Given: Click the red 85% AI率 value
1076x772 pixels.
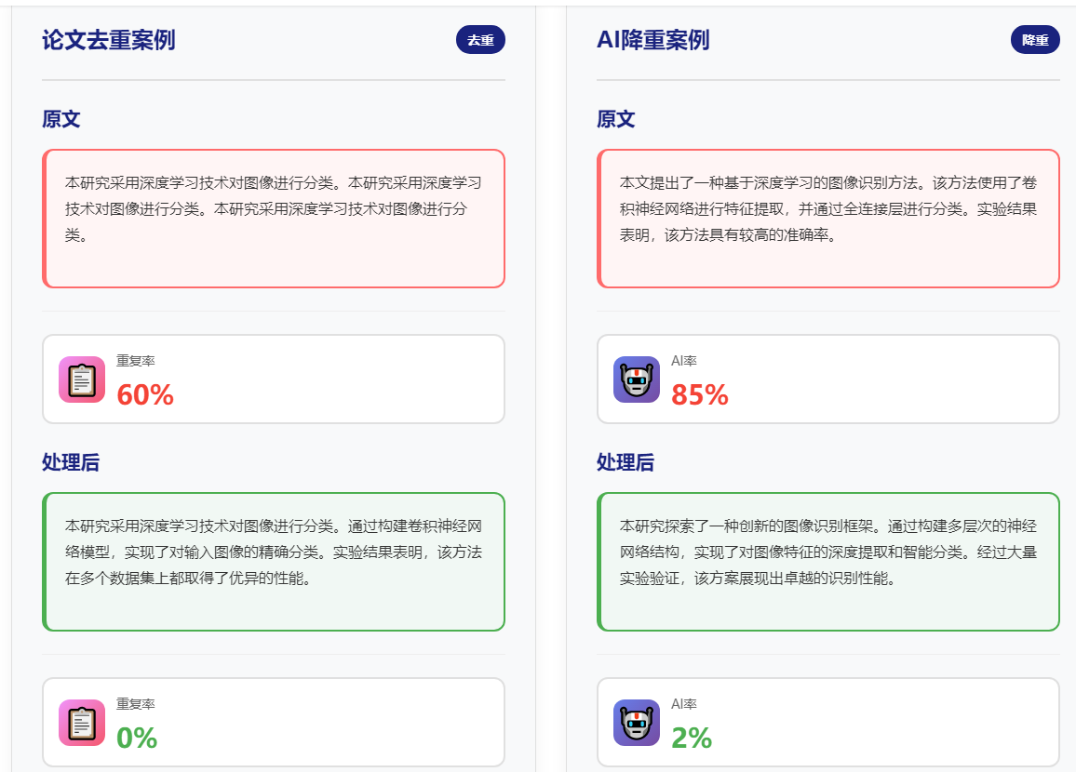Looking at the screenshot, I should (700, 395).
